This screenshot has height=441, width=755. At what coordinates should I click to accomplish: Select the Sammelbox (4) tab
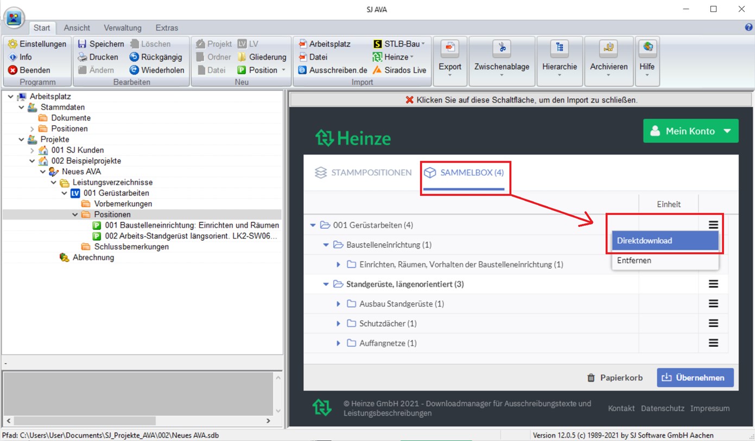click(x=464, y=172)
